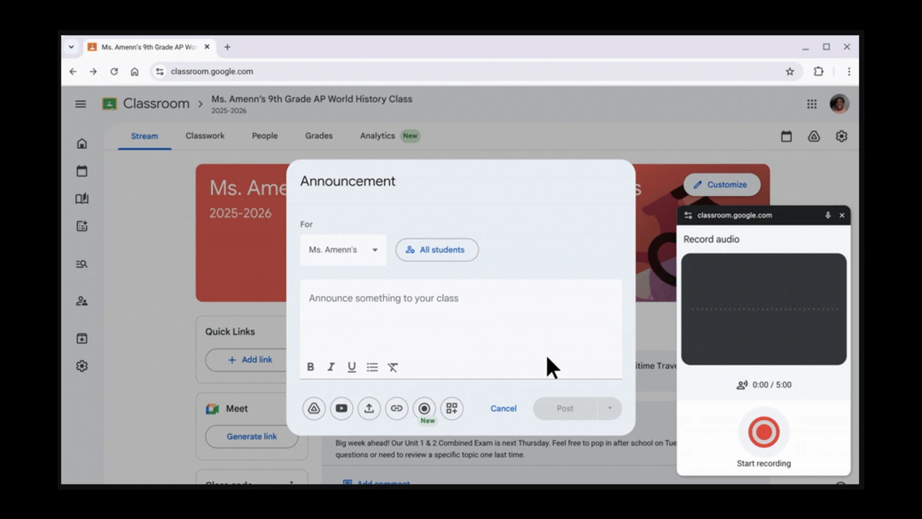Toggle bold formatting

point(311,367)
